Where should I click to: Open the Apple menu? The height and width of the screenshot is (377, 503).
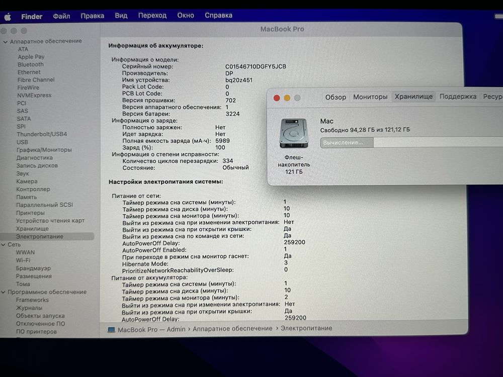click(x=8, y=17)
